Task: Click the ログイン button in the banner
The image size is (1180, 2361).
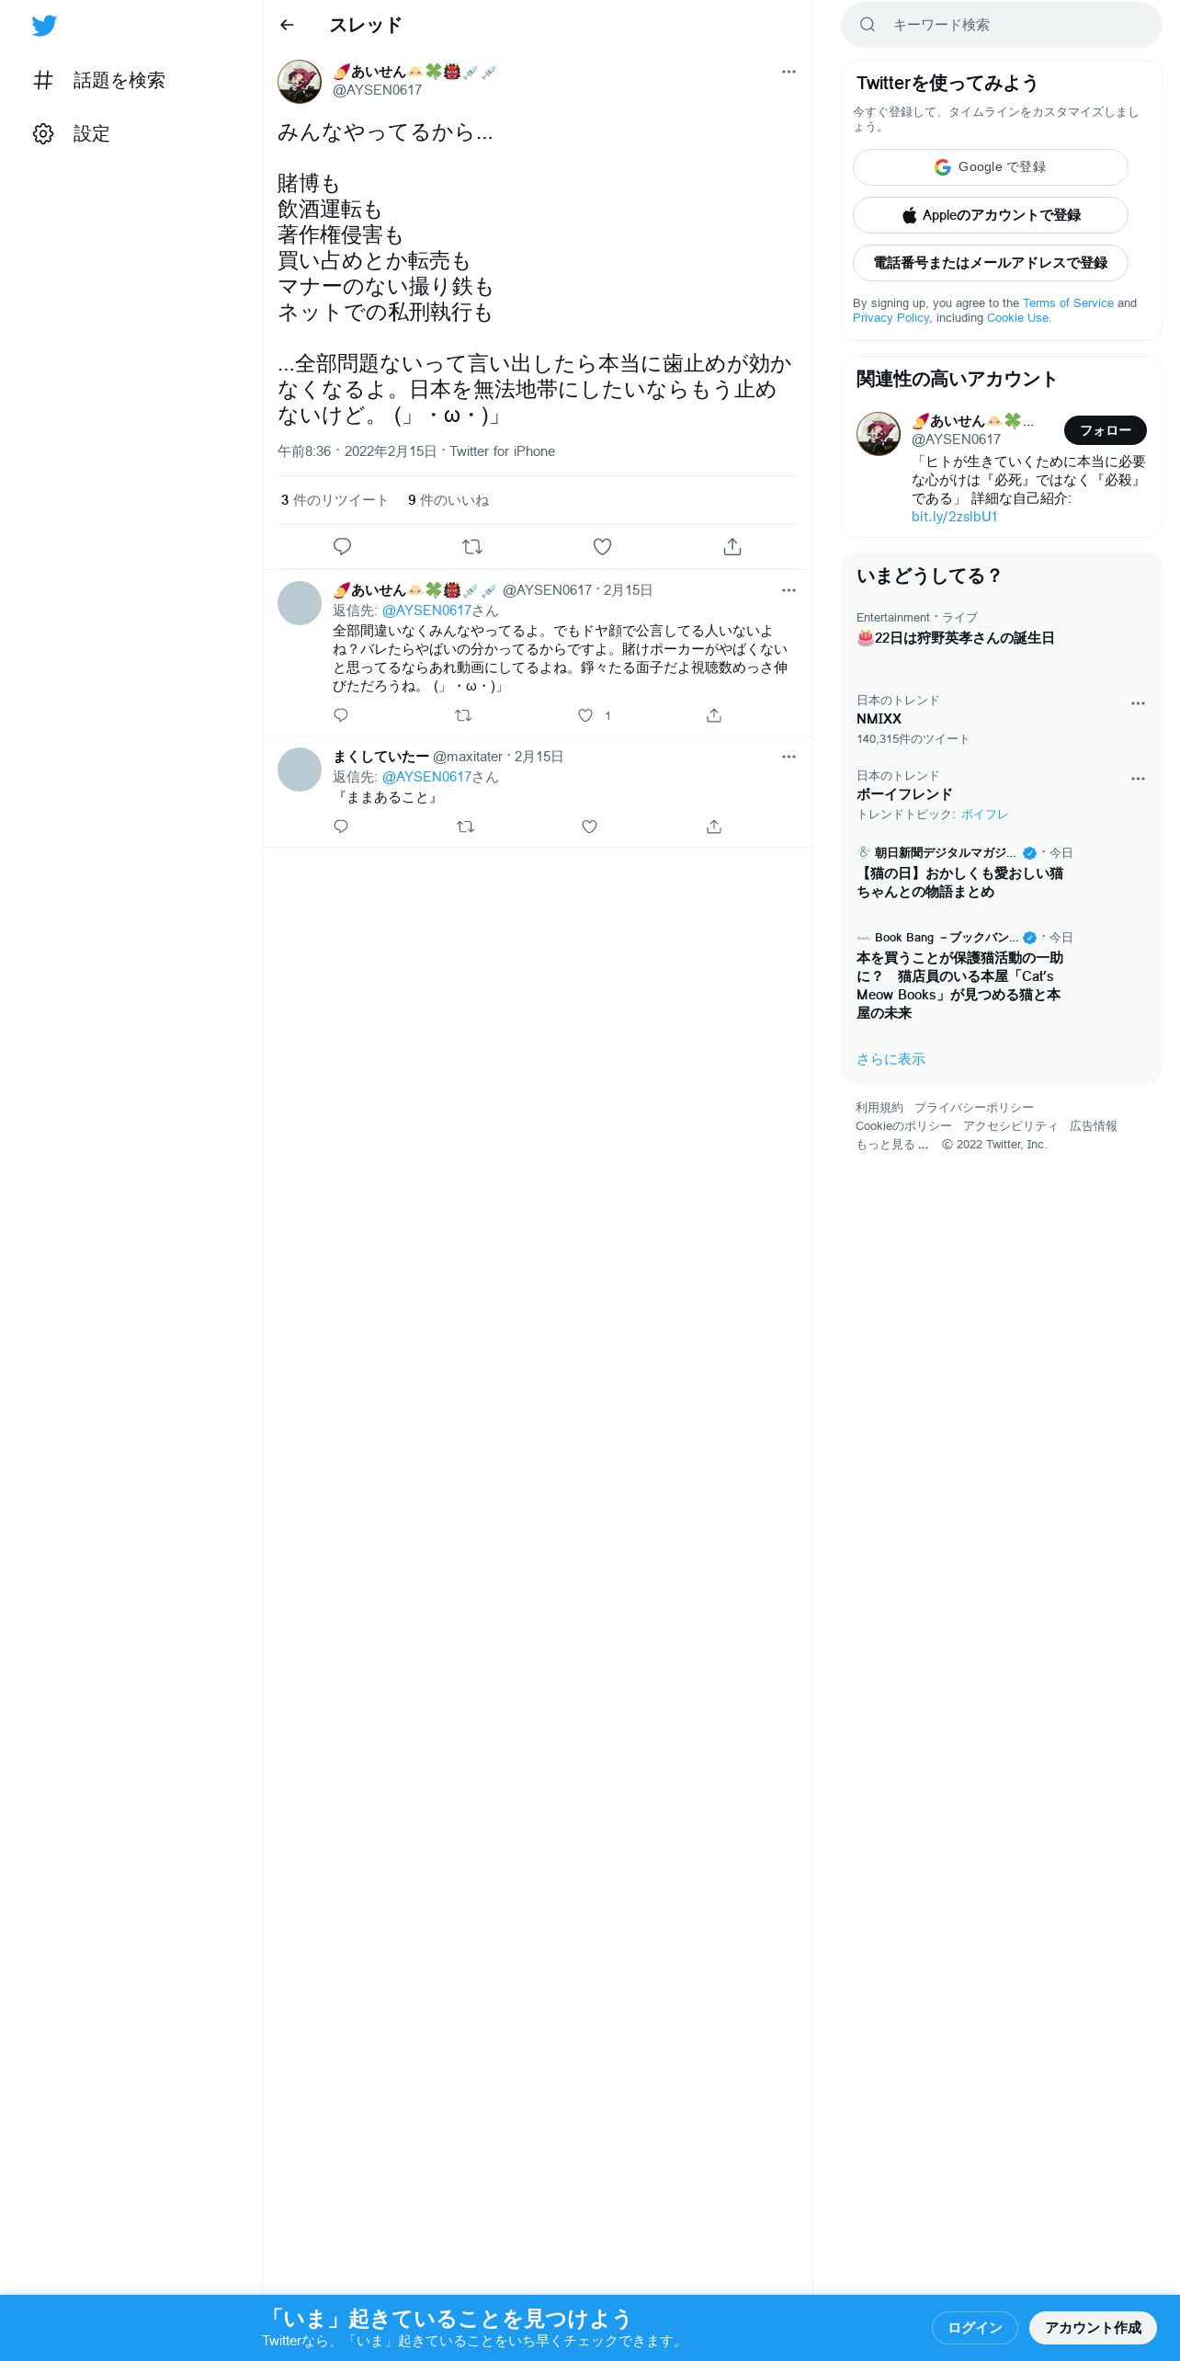Action: [x=974, y=2327]
